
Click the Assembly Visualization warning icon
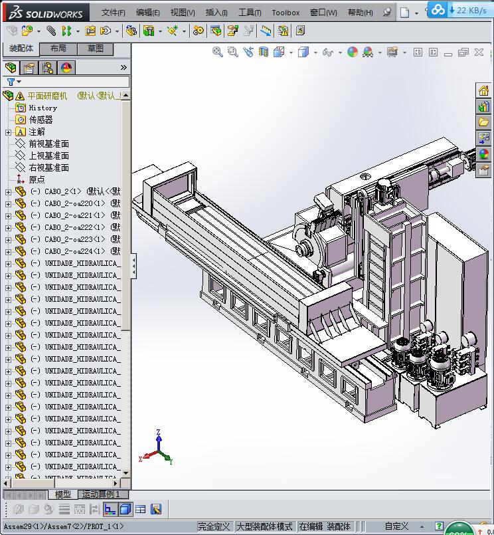[x=283, y=31]
